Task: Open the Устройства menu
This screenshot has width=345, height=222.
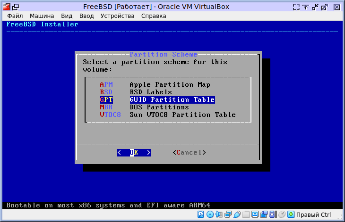Action: pyautogui.click(x=117, y=16)
